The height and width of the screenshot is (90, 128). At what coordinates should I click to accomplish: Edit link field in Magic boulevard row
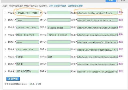pyautogui.click(x=97, y=35)
